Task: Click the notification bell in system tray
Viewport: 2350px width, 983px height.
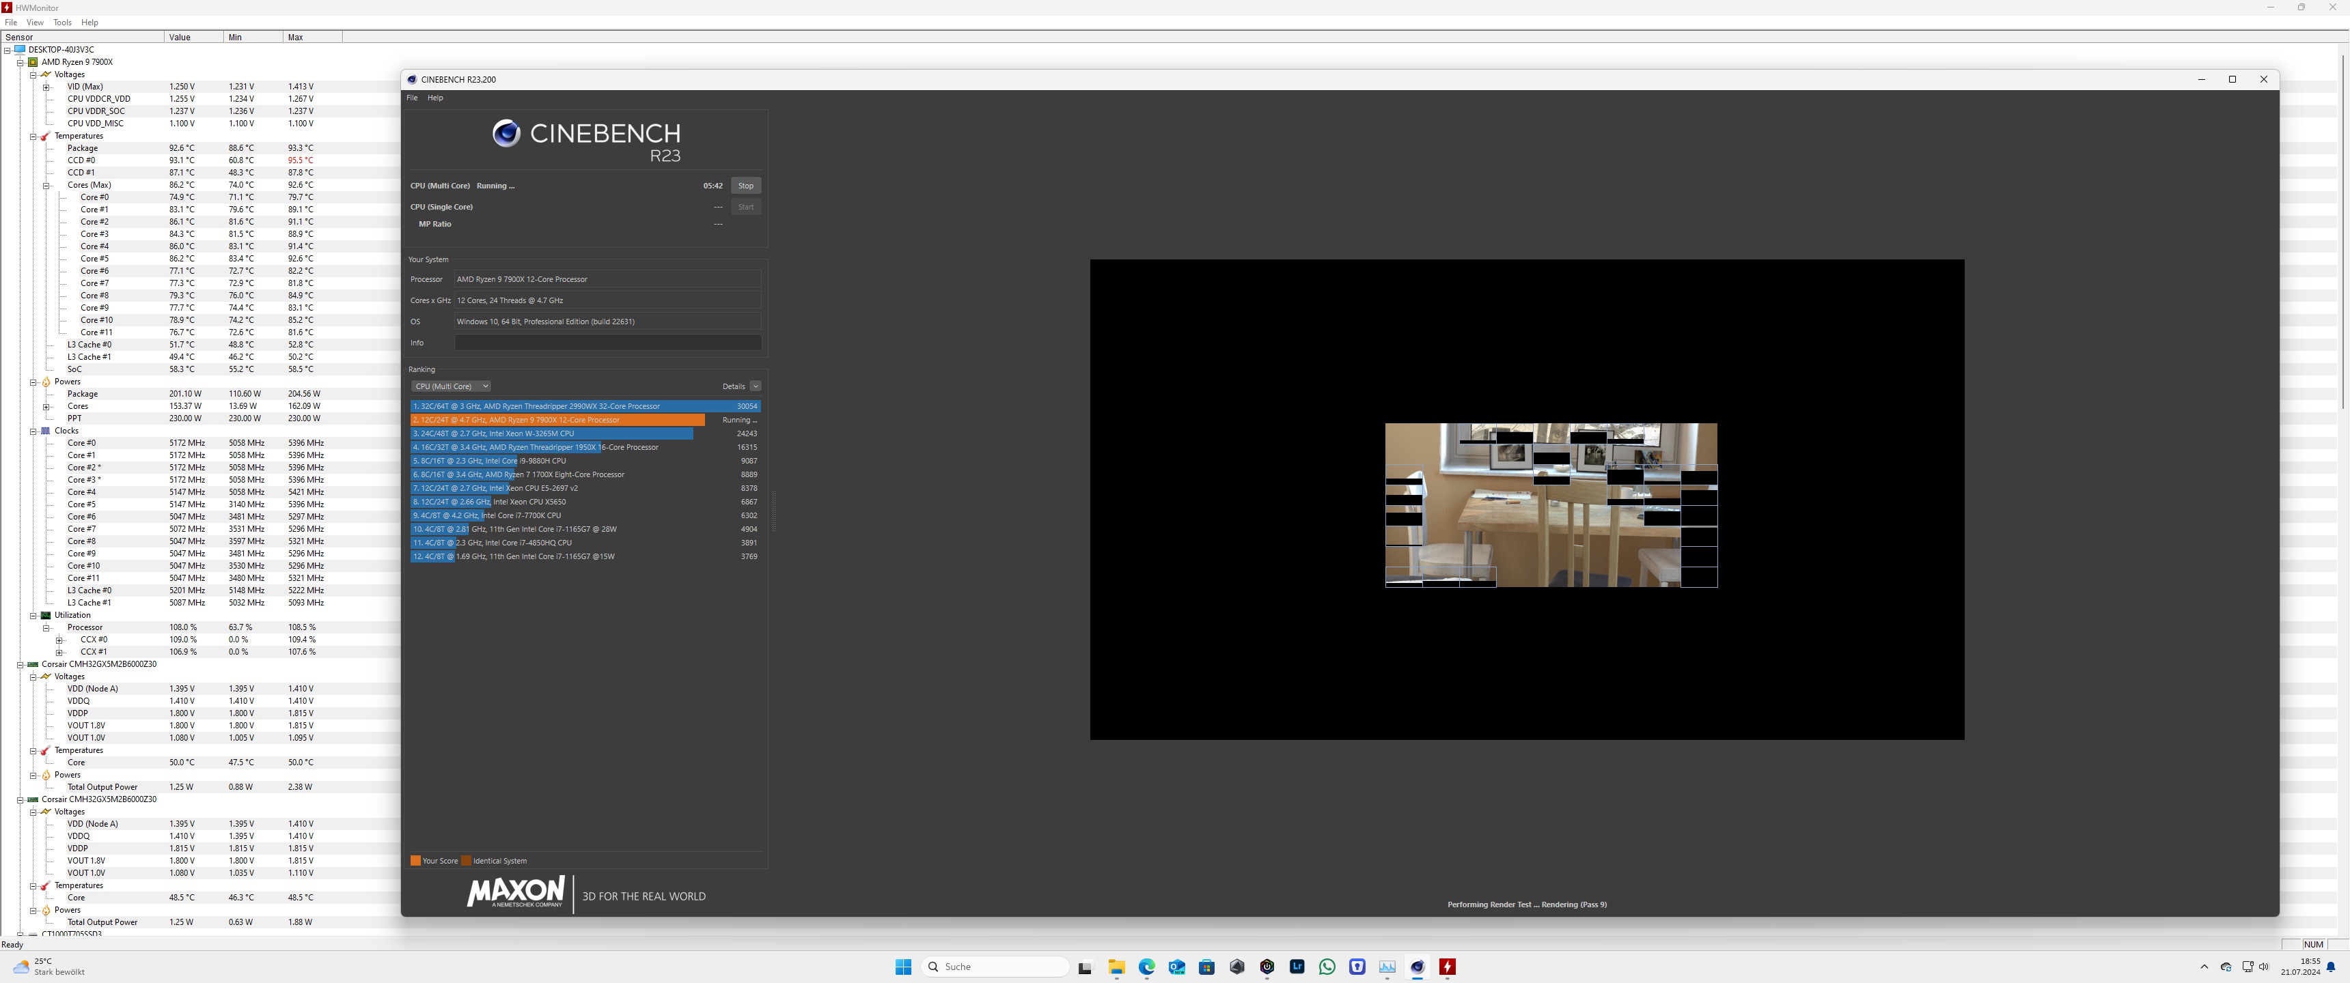Action: 2331,967
